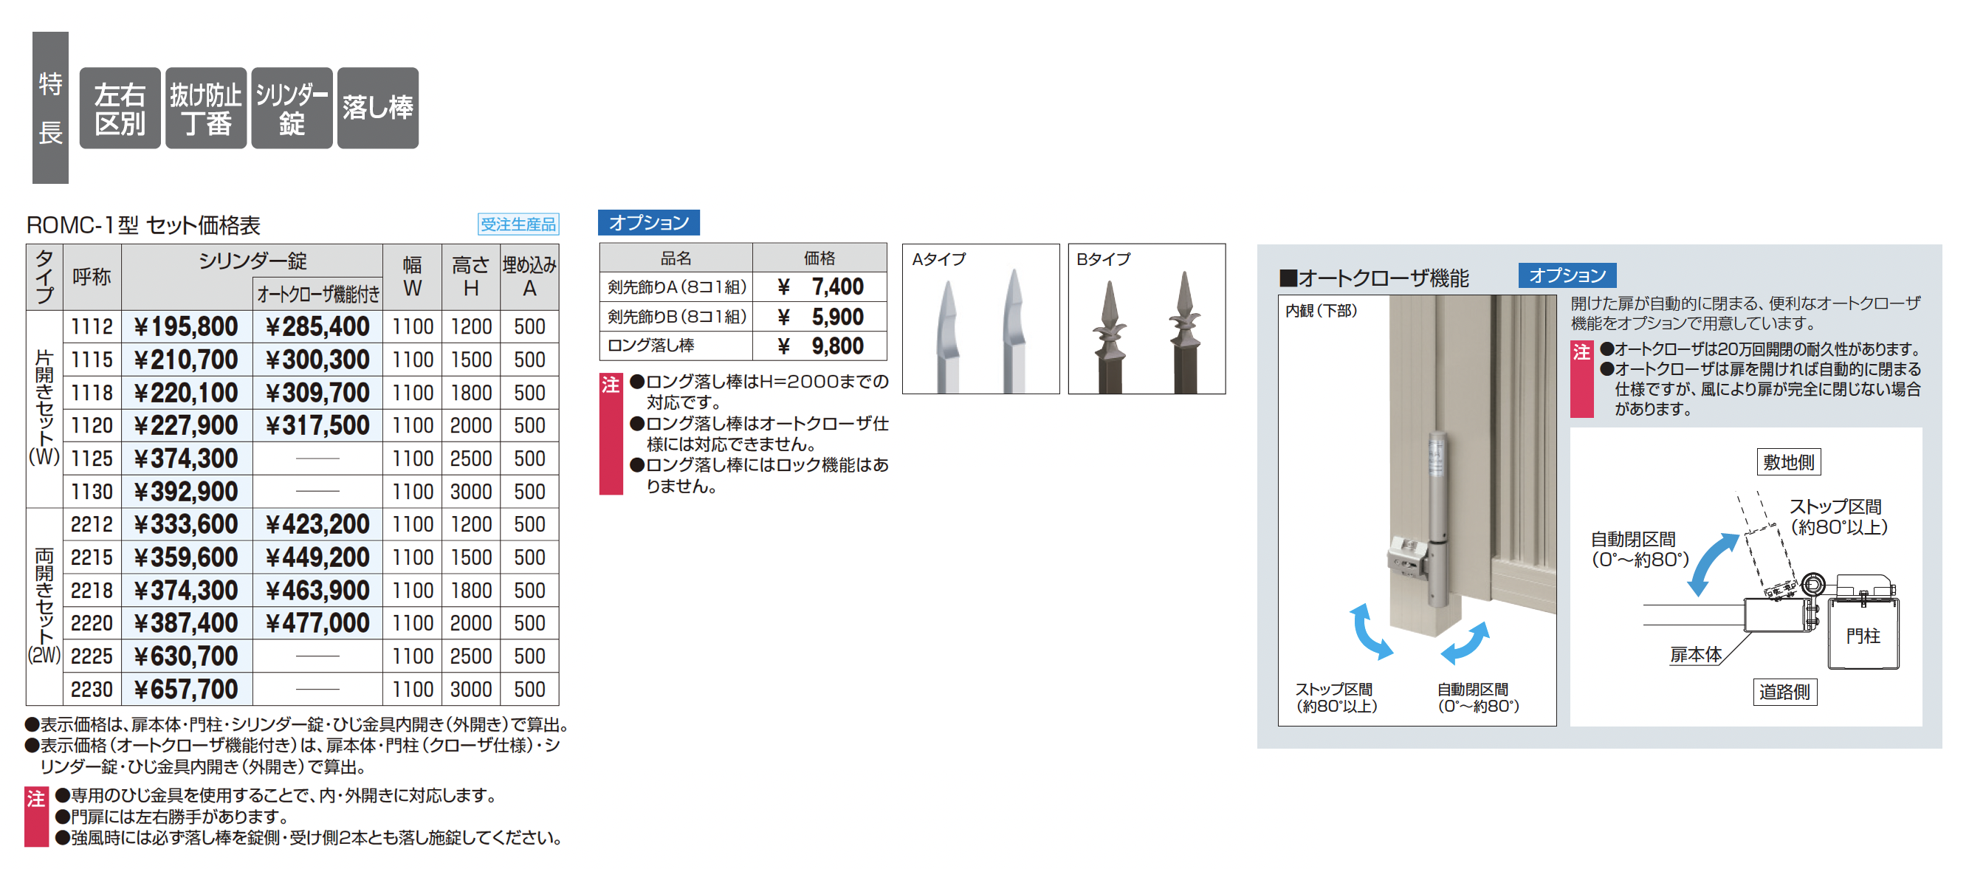The image size is (1969, 869).
Task: Click the 左右区別 feature badge
Action: tap(120, 108)
